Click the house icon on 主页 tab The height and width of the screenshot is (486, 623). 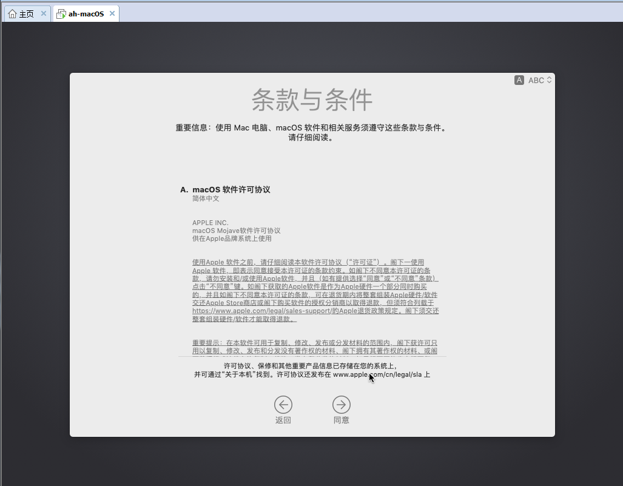12,14
